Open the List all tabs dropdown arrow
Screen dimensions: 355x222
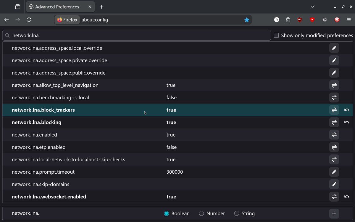pos(313,7)
